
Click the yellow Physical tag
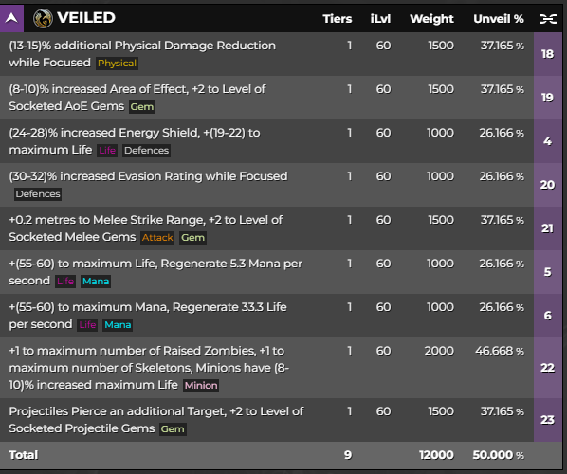tap(117, 64)
